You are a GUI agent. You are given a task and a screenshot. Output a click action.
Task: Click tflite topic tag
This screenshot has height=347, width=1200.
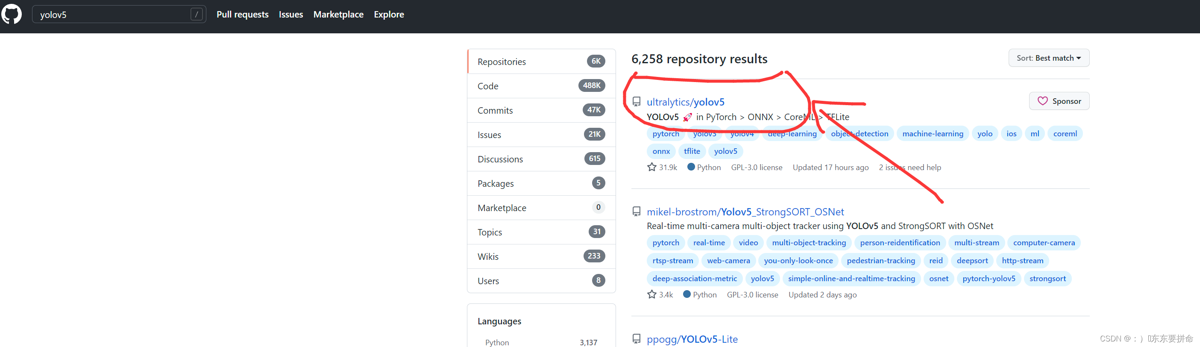pos(692,151)
